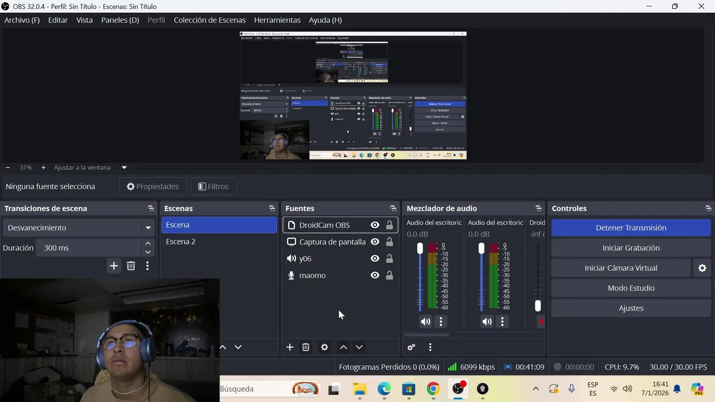The width and height of the screenshot is (715, 402).
Task: Click Iniciar Grabación button
Action: 631,248
